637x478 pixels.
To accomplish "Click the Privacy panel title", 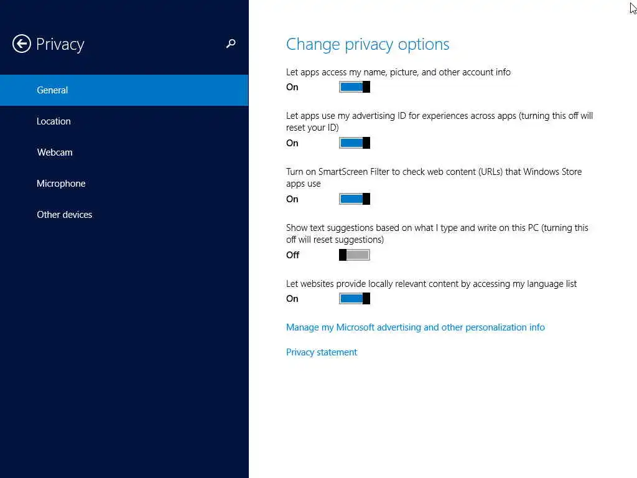I will [x=60, y=44].
